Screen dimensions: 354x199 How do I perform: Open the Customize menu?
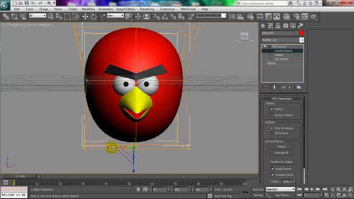click(x=167, y=9)
